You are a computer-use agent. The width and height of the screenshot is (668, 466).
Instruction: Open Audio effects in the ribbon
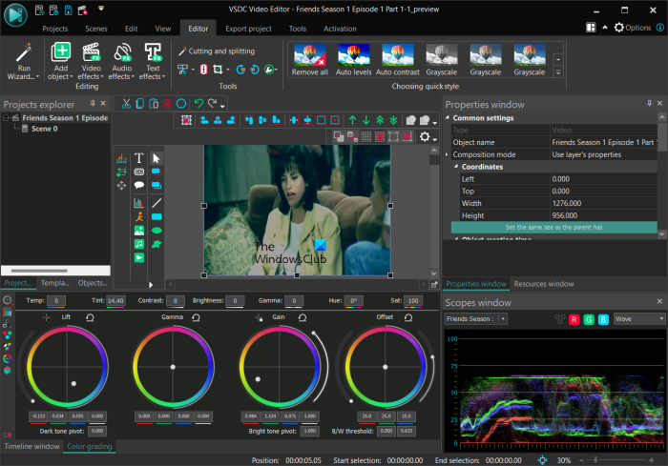[122, 57]
